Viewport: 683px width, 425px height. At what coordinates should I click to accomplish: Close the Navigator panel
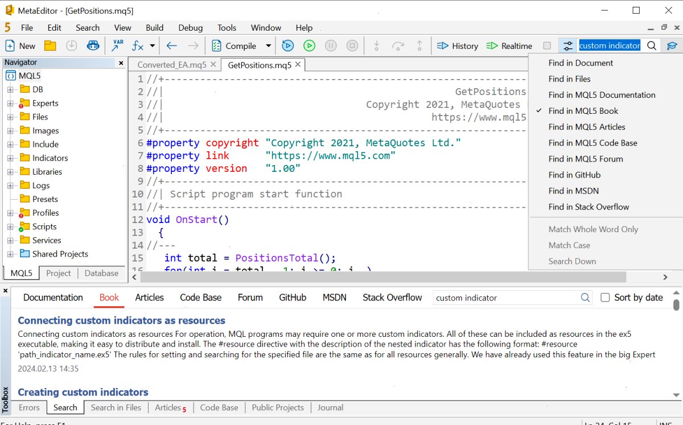(x=121, y=63)
